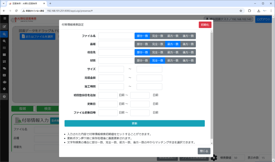Select 部分一致 for 品種 row

point(142,44)
